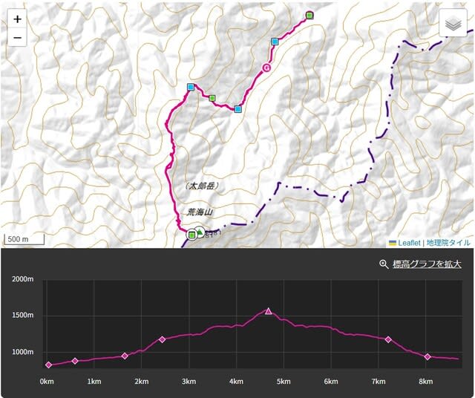This screenshot has width=475, height=398.
Task: Select the summit triangle marker on elevation graph
Action: tap(269, 311)
